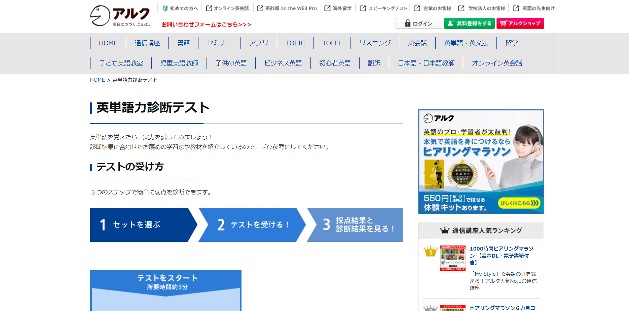Image resolution: width=629 pixels, height=311 pixels.
Task: Click the ALC logo in header
Action: pyautogui.click(x=120, y=16)
